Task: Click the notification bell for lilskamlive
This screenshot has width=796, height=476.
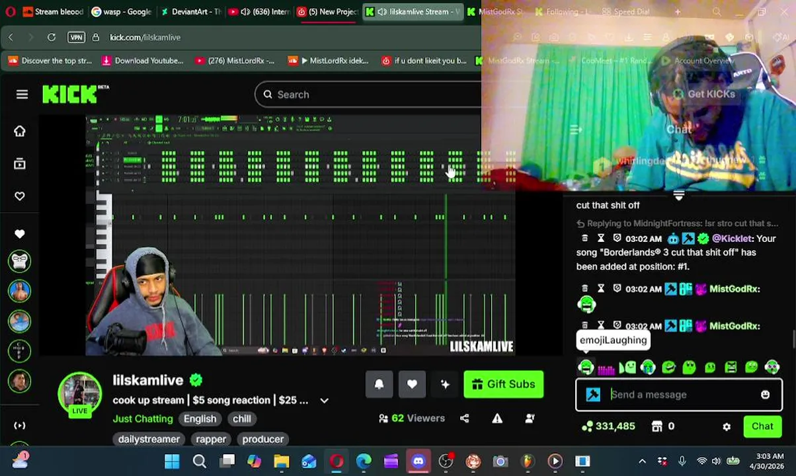Action: pos(379,384)
